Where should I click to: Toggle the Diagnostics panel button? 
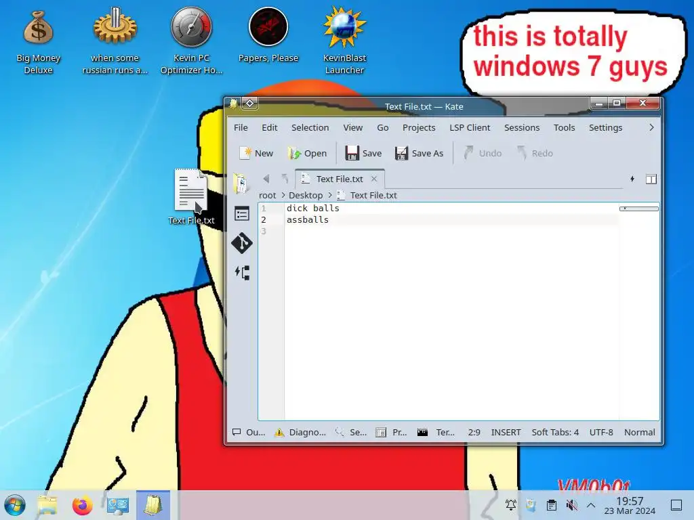point(300,433)
